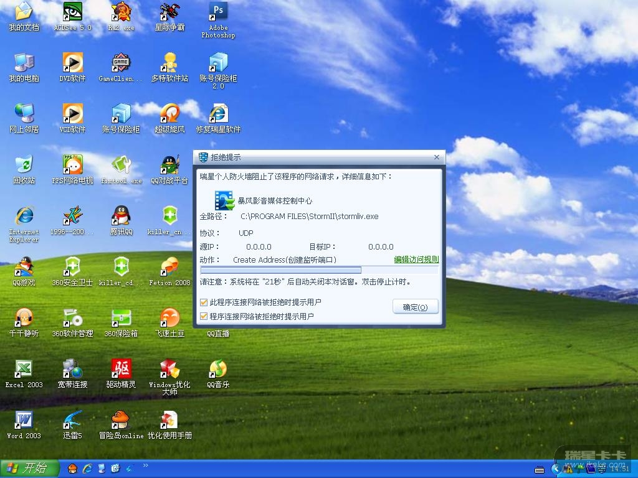Select the 超级旋风 desktop shortcut
This screenshot has width=638, height=478.
169,118
